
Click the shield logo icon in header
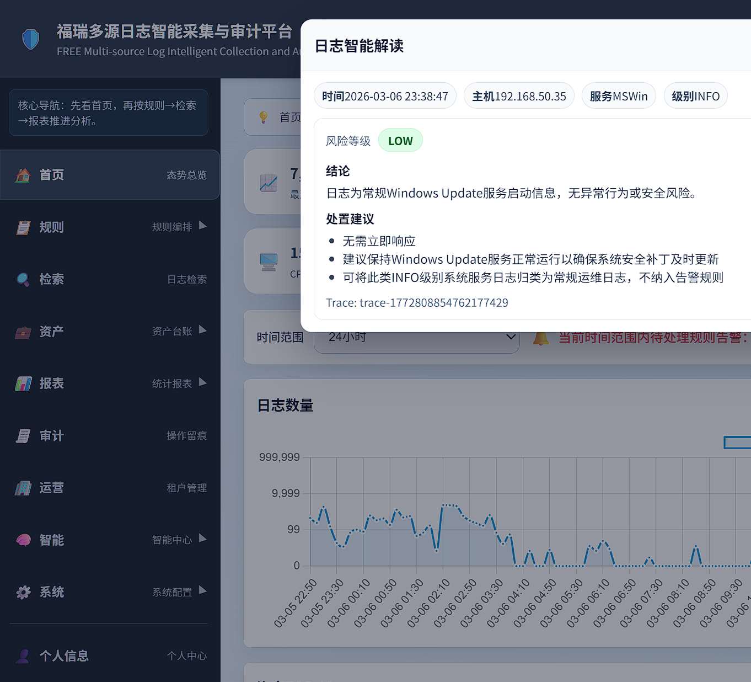point(31,39)
